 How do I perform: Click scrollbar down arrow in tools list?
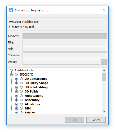coord(104,111)
